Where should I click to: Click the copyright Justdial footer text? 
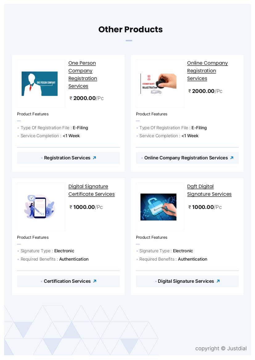(221, 348)
